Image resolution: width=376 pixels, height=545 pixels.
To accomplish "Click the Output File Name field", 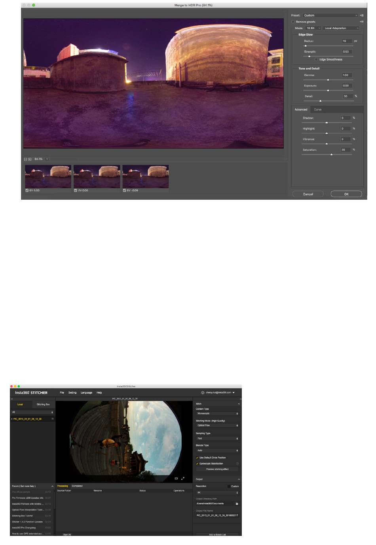I will (x=217, y=515).
